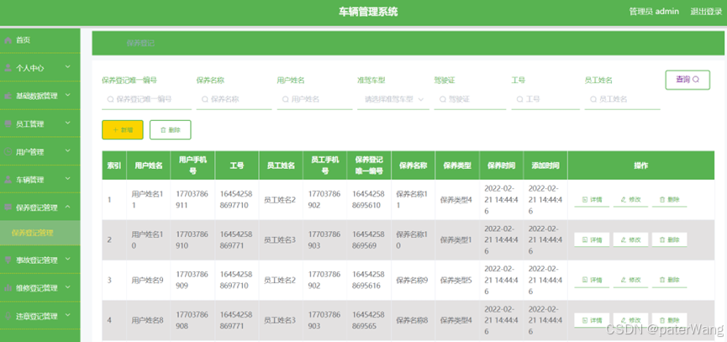Click 删除 for row 用户姓名9
Viewport: 727px width, 342px height.
point(670,280)
